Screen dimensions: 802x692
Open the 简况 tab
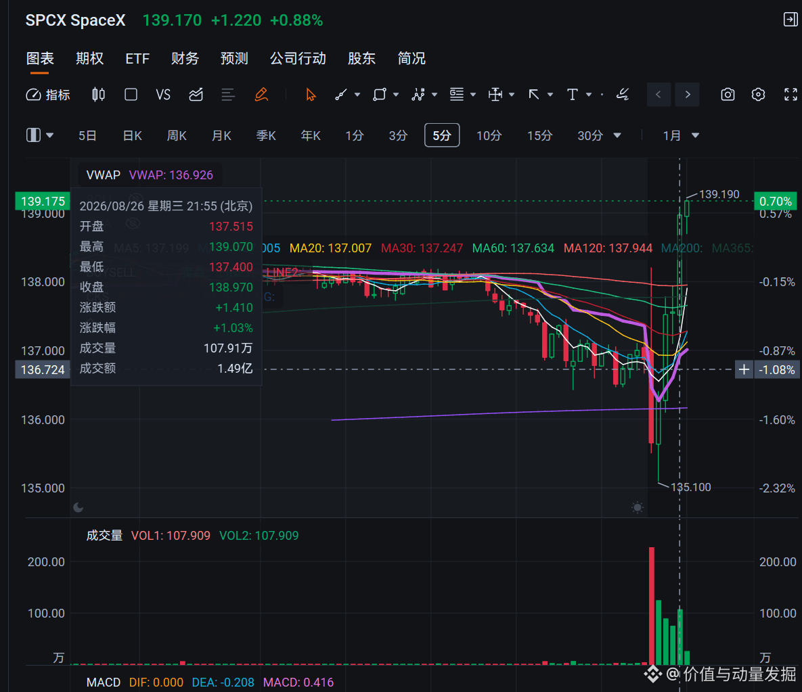411,58
